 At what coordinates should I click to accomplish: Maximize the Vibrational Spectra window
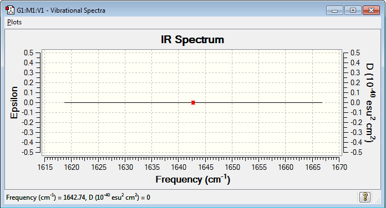click(353, 11)
